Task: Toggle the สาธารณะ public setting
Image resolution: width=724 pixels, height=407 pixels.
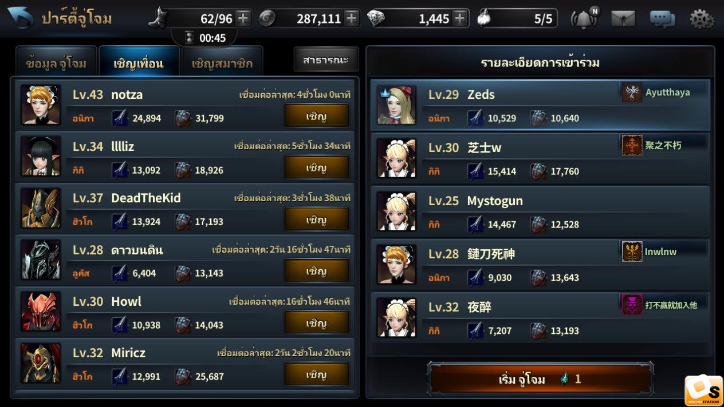Action: point(326,59)
